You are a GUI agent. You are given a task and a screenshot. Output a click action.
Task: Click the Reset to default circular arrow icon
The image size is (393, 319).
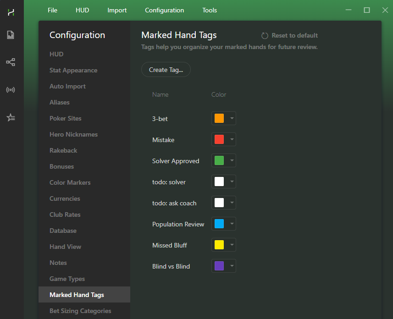click(265, 36)
